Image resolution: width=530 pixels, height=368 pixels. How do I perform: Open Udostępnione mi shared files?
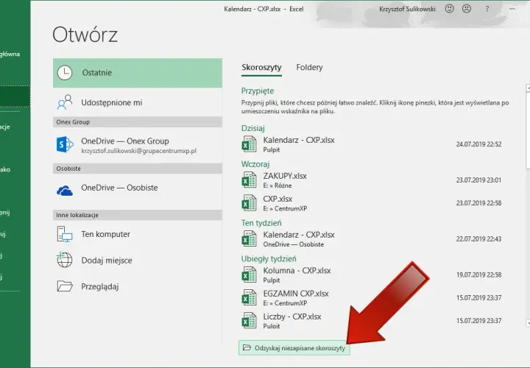pyautogui.click(x=137, y=102)
